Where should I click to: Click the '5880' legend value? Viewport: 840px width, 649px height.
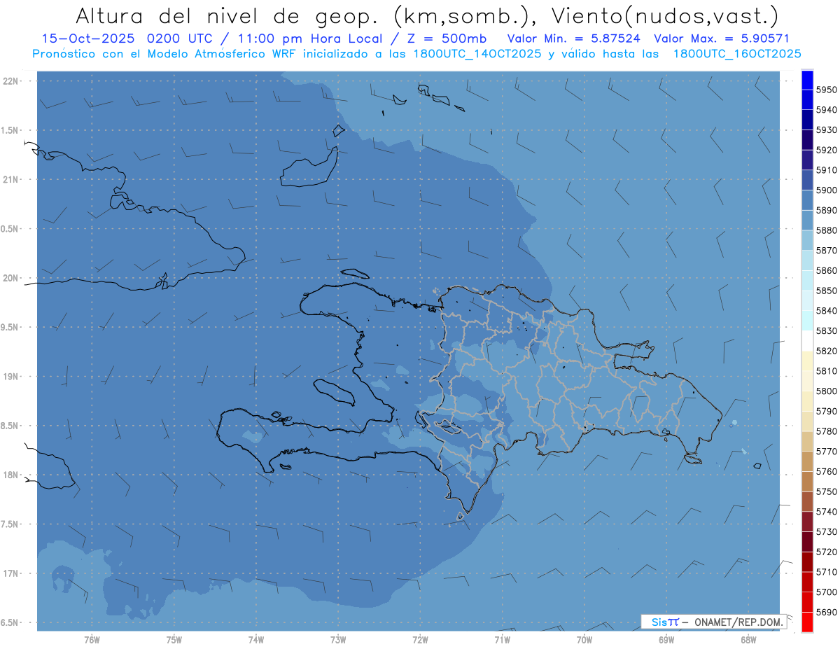tap(827, 230)
